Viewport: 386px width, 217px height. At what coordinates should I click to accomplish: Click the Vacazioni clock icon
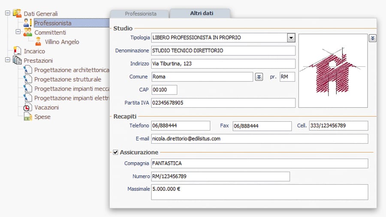click(x=28, y=108)
